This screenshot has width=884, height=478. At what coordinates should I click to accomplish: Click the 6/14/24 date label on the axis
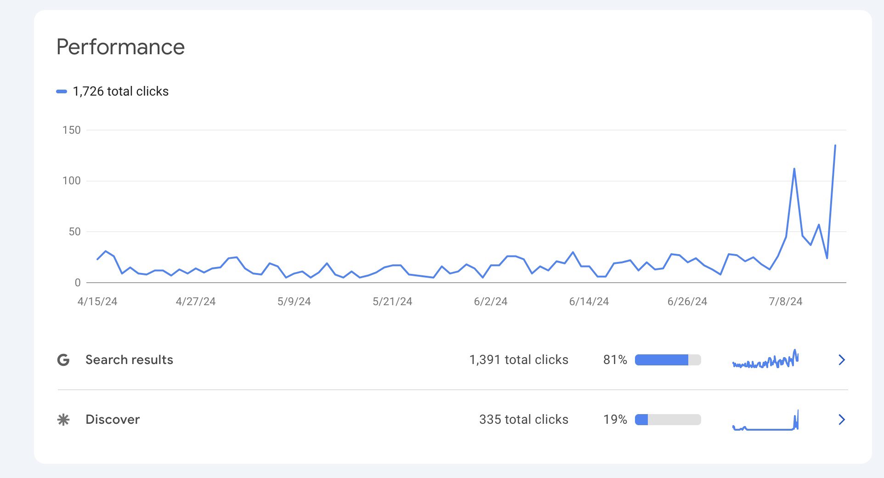[589, 302]
